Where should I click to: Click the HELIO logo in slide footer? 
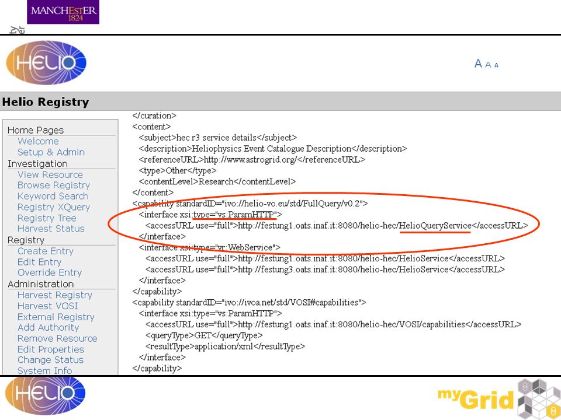pyautogui.click(x=46, y=395)
